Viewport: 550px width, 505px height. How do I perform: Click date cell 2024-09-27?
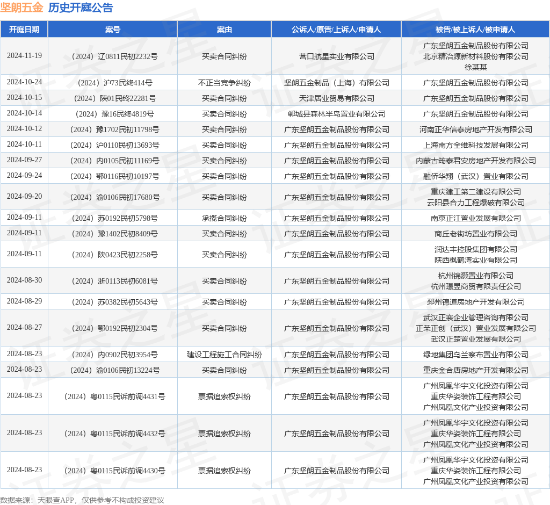coord(24,160)
